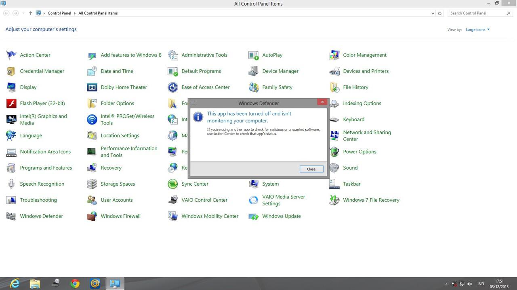Click the Refresh button in address bar
This screenshot has height=290, width=517.
(x=440, y=13)
